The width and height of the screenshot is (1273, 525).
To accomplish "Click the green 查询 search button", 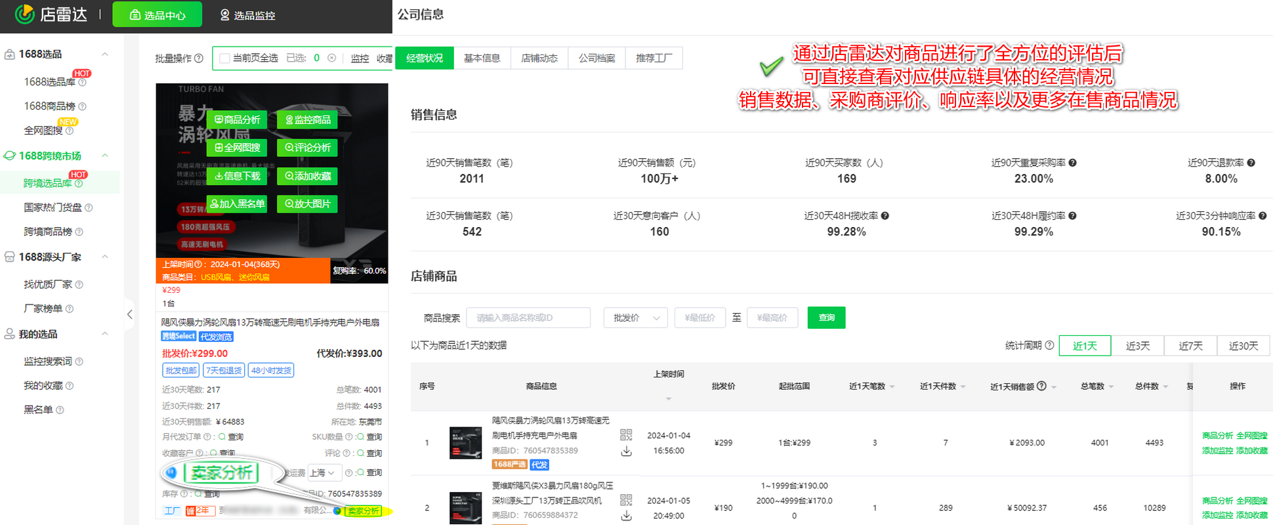I will click(826, 318).
